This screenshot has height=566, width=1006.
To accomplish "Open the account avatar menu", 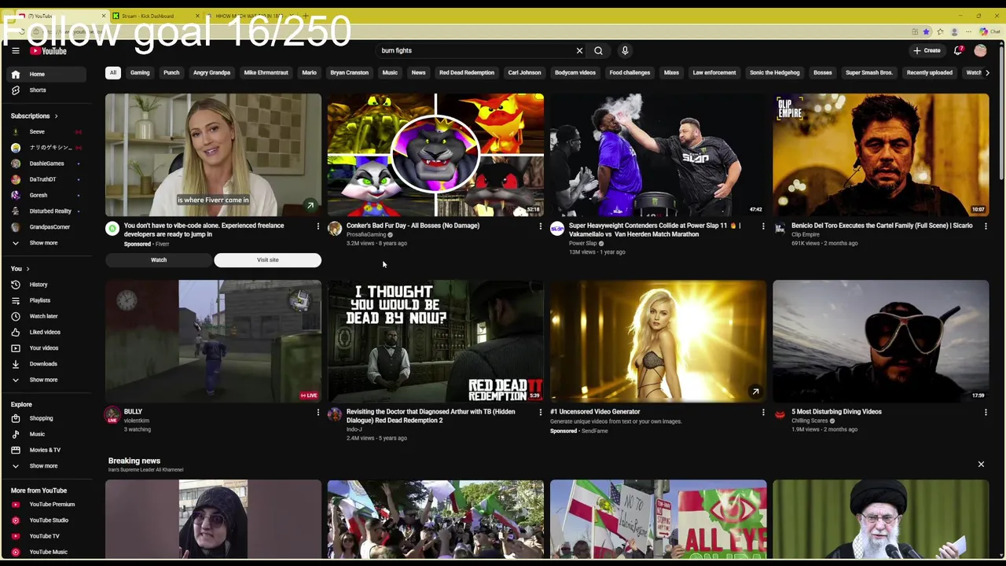I will tap(980, 50).
